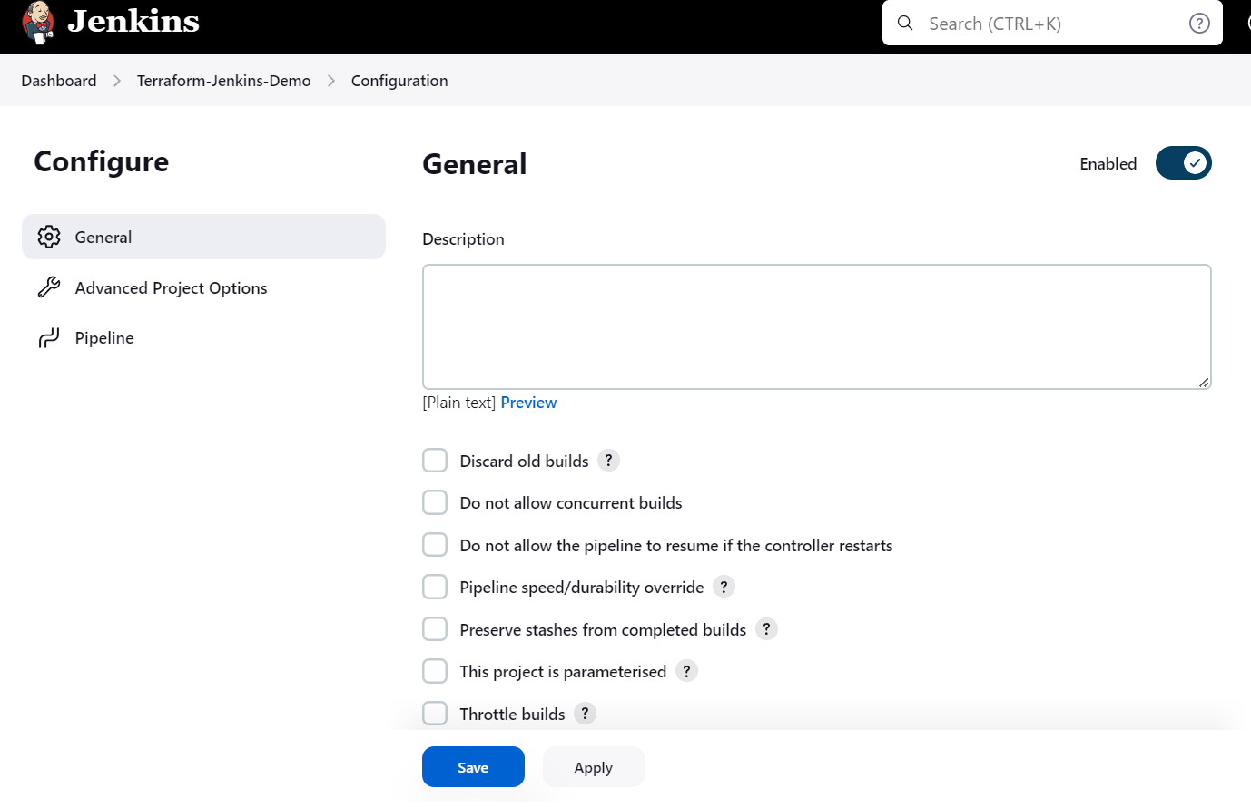Click the [Plain text] label
Viewport: 1251px width, 807px height.
(x=459, y=403)
